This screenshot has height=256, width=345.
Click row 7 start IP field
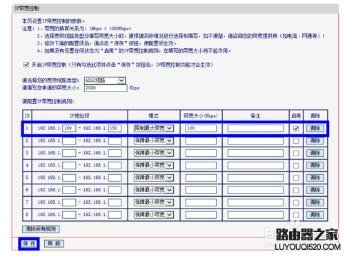tap(69, 202)
